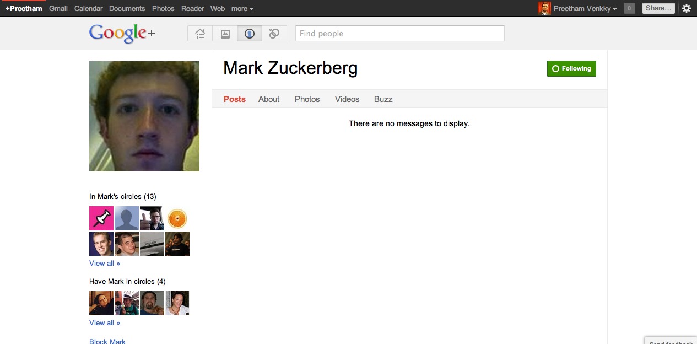Image resolution: width=697 pixels, height=344 pixels.
Task: Open Documents from the top bar
Action: [127, 8]
